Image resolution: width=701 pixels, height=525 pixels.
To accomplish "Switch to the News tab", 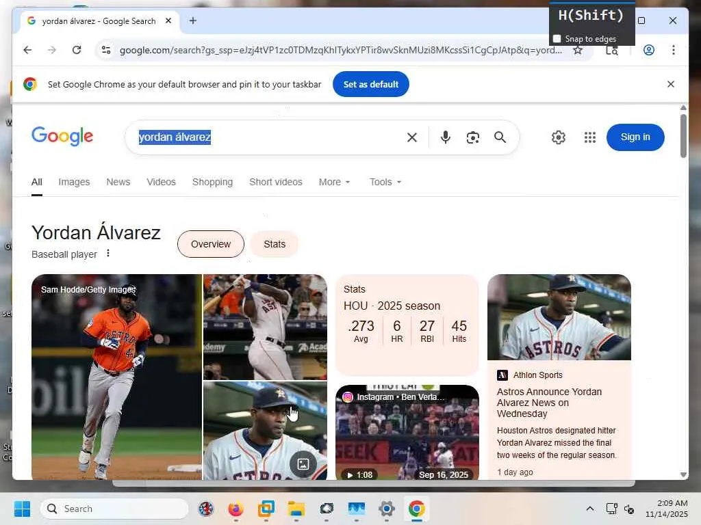I will coord(118,182).
